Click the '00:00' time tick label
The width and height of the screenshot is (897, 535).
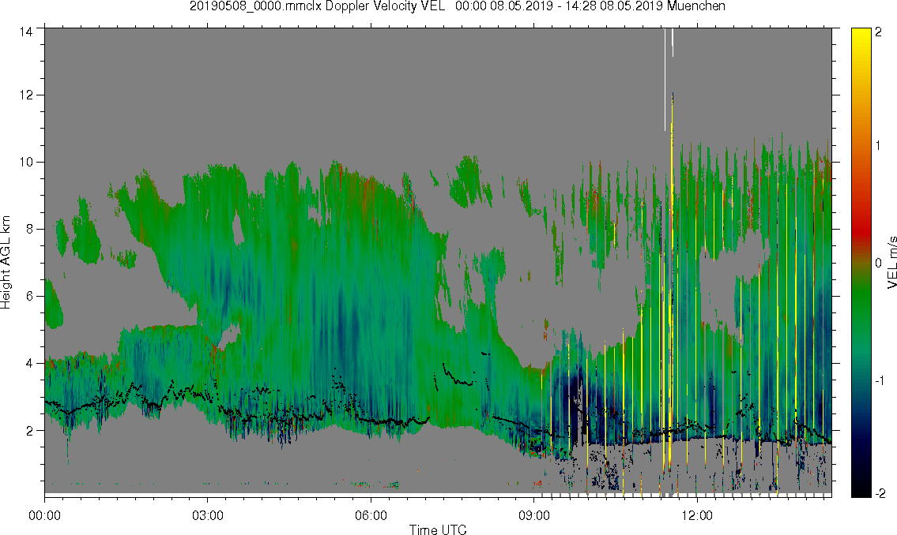[44, 515]
